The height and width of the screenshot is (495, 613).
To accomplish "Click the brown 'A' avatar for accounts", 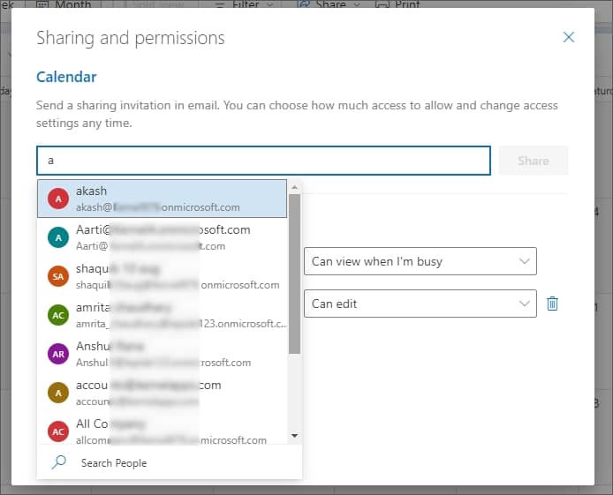I will point(58,393).
